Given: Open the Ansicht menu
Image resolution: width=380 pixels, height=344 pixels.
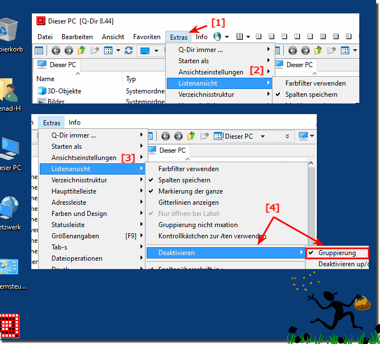Looking at the screenshot, I should coord(113,37).
